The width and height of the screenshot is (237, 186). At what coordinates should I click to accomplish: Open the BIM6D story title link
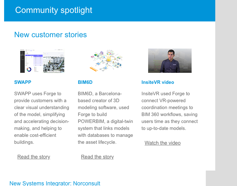pyautogui.click(x=85, y=82)
